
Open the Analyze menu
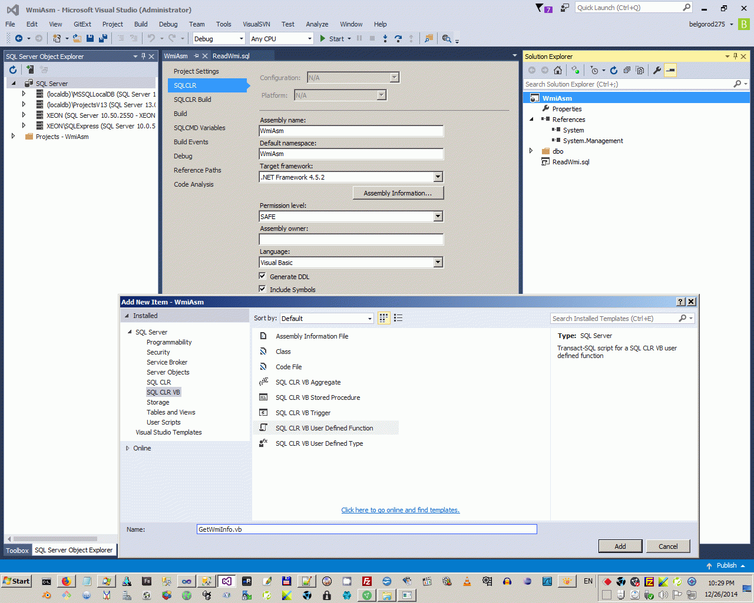click(317, 24)
